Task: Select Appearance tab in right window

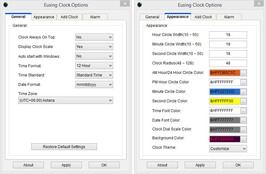Action: tap(178, 17)
